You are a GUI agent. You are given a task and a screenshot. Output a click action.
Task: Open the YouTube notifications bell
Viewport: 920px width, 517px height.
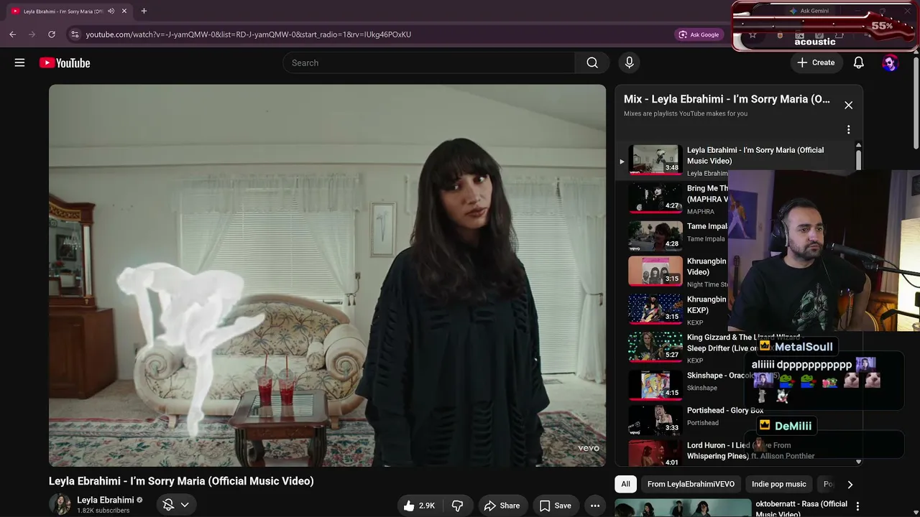click(x=858, y=62)
